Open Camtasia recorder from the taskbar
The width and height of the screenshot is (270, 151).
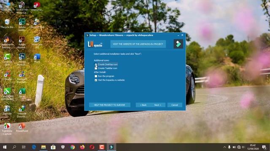coord(102,147)
